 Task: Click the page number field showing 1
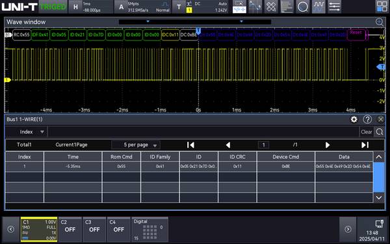pyautogui.click(x=263, y=145)
